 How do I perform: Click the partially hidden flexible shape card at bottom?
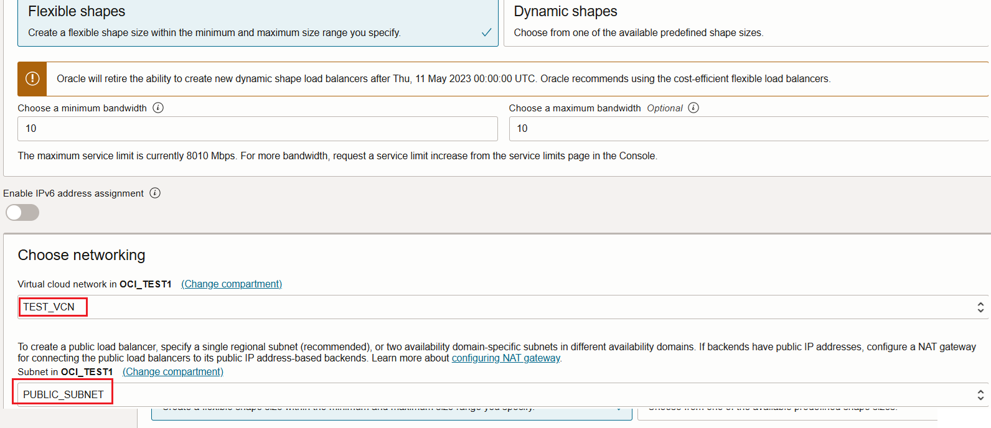[x=391, y=412]
